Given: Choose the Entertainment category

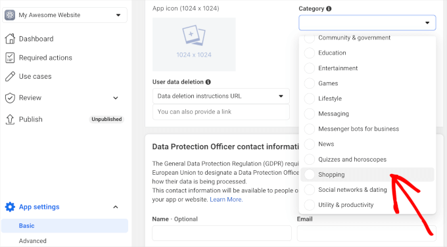Looking at the screenshot, I should [367, 68].
